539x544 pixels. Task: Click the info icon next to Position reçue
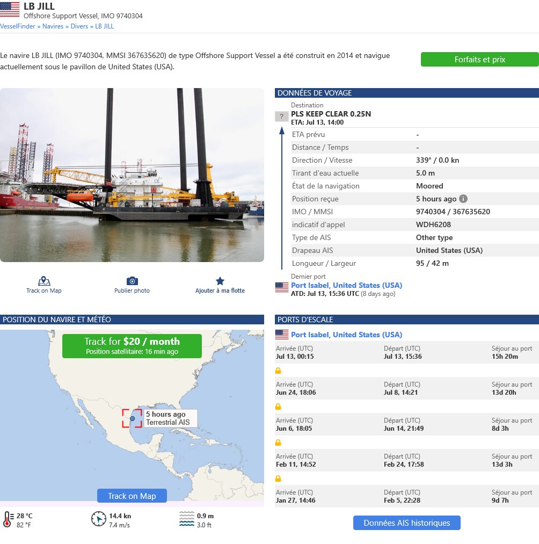tap(463, 199)
